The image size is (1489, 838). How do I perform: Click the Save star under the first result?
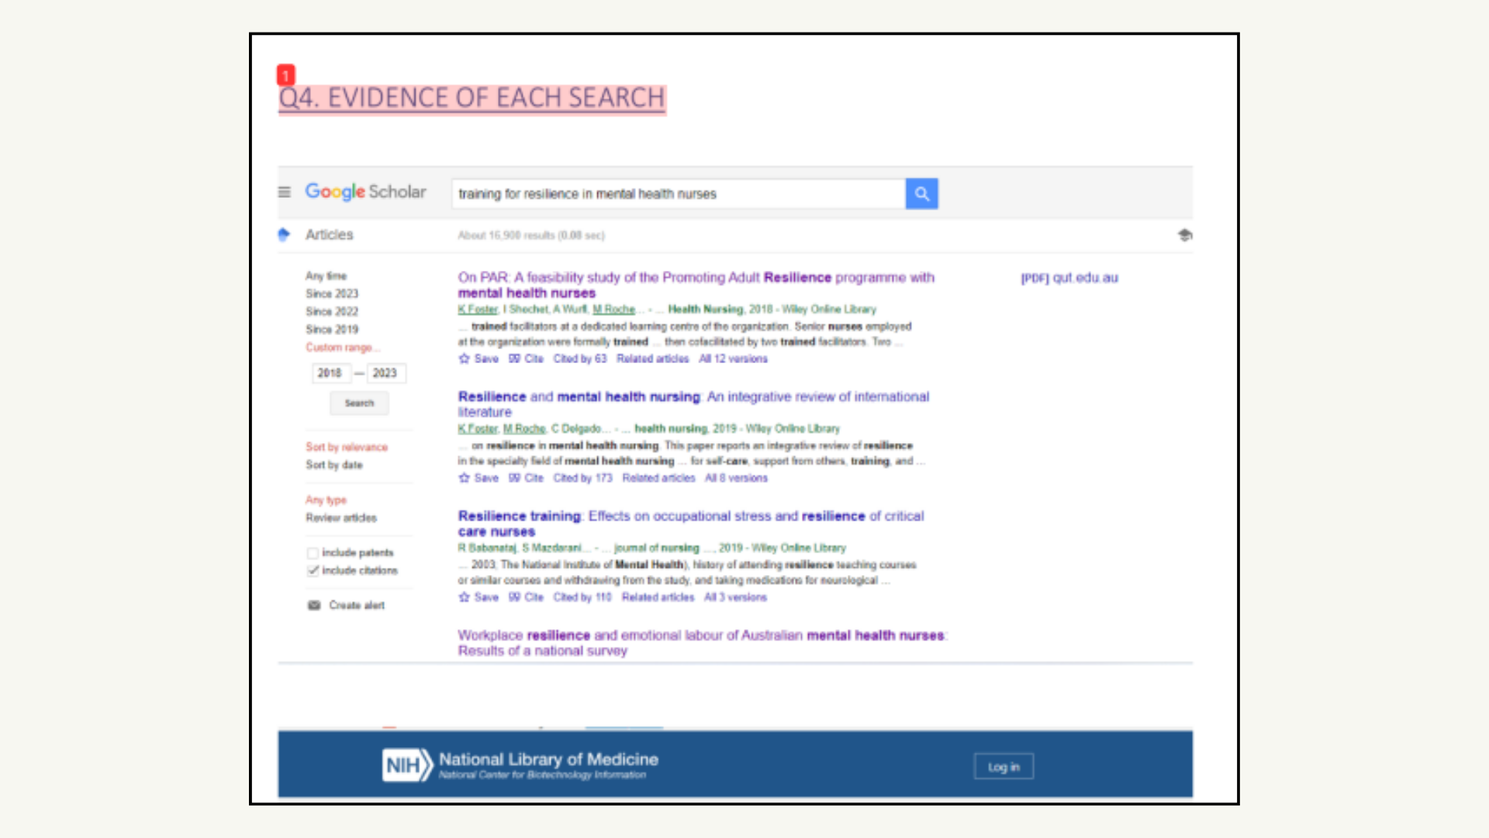[x=465, y=358]
